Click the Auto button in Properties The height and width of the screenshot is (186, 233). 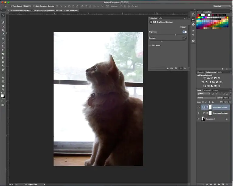[x=183, y=27]
